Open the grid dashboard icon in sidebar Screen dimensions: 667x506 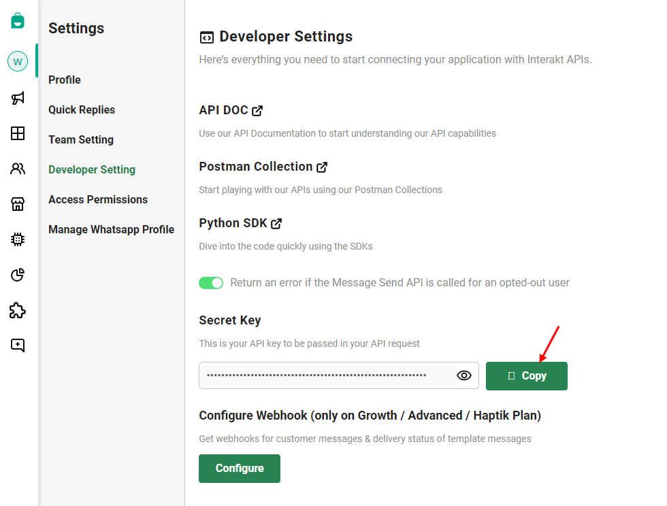(x=18, y=133)
